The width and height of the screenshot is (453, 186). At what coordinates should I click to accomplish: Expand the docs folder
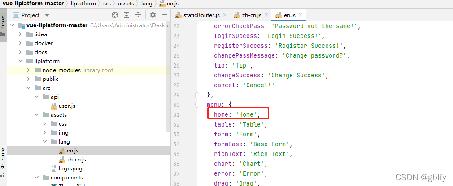tap(20, 52)
